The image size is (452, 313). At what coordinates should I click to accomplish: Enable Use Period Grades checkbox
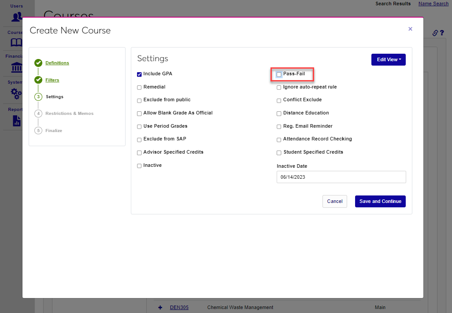tap(139, 127)
